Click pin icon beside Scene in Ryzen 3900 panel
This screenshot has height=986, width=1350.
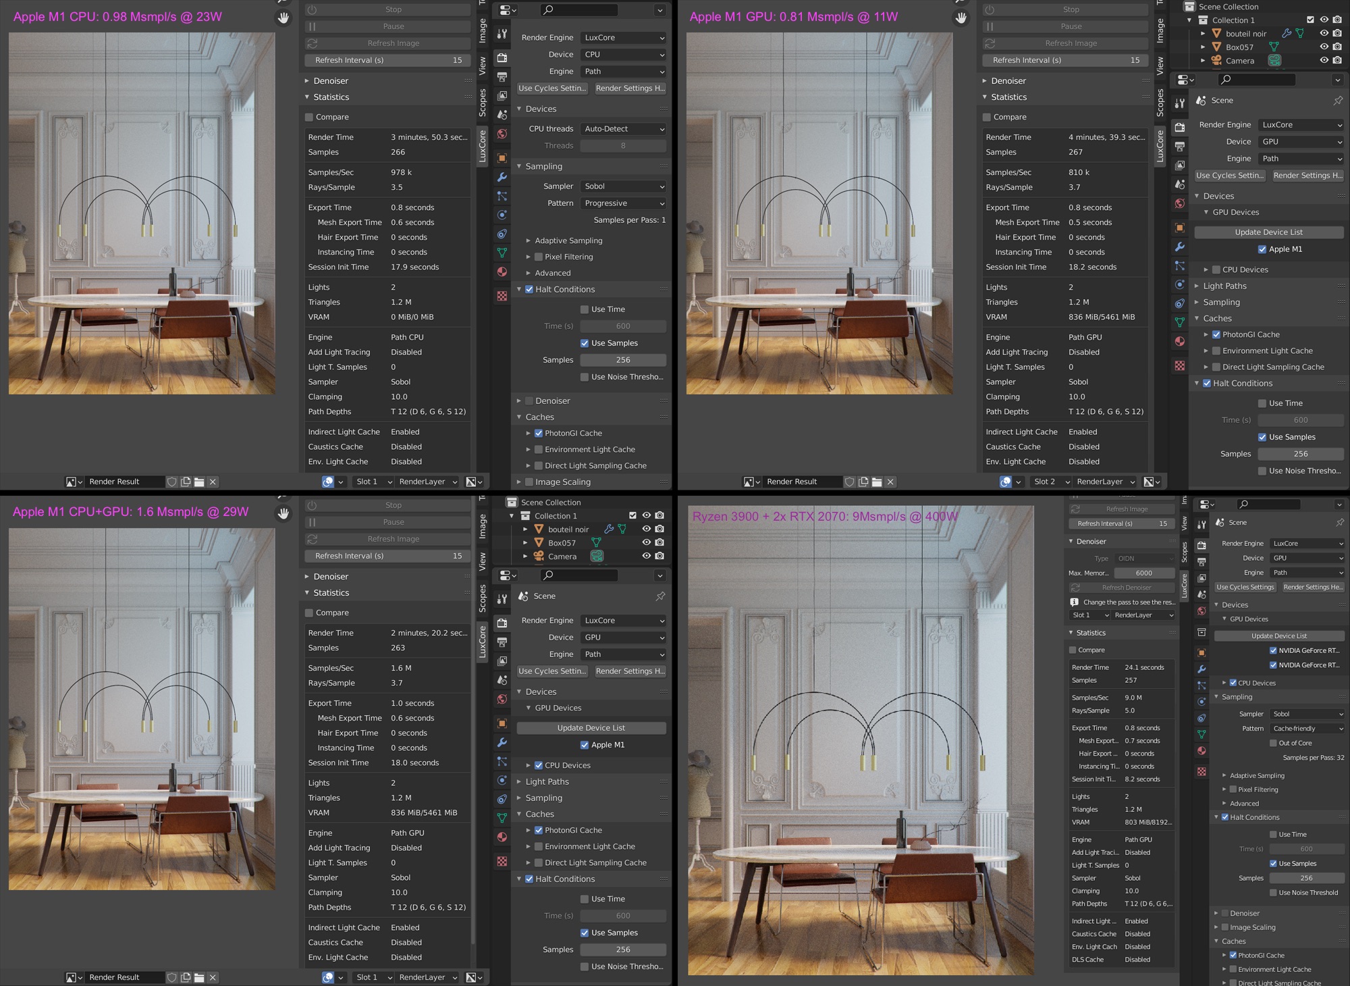click(x=1339, y=522)
